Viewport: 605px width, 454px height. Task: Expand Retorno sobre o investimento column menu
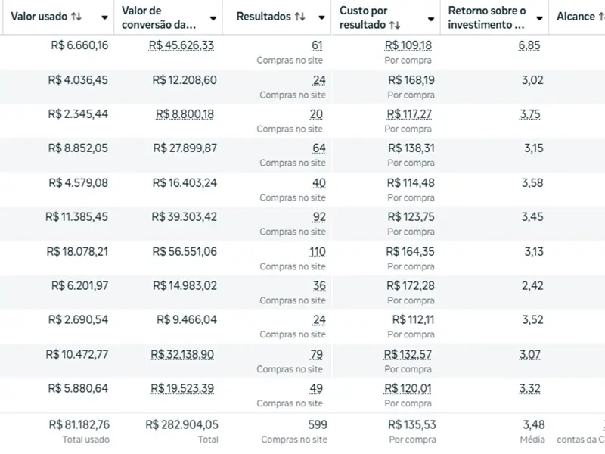click(539, 18)
